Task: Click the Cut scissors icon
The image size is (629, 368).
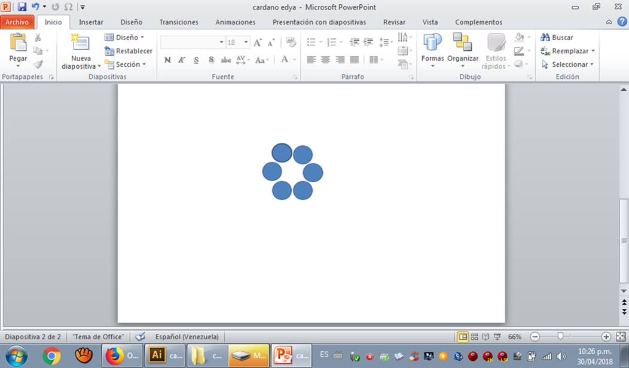Action: pos(38,37)
